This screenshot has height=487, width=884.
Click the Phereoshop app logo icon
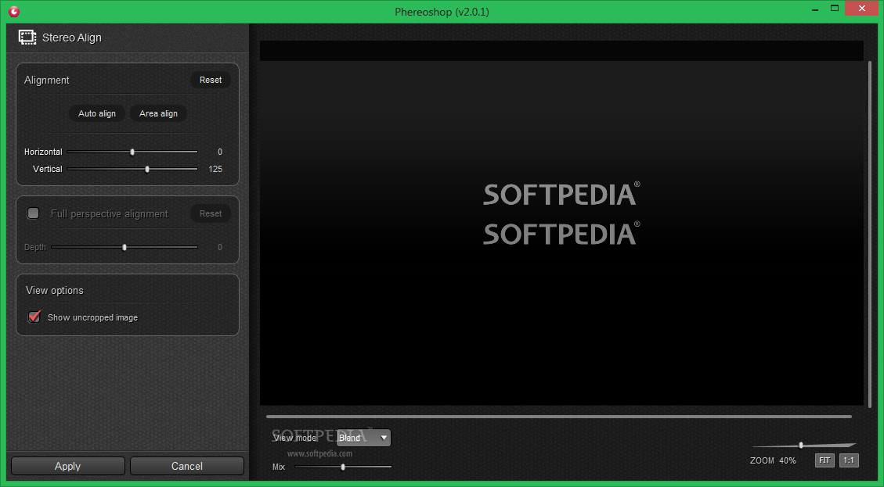click(x=14, y=11)
